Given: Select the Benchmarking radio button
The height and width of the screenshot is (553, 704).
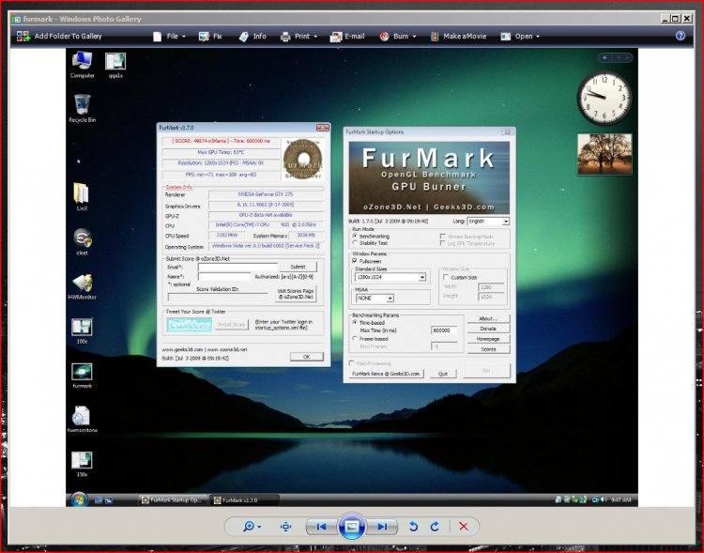Looking at the screenshot, I should [x=355, y=236].
